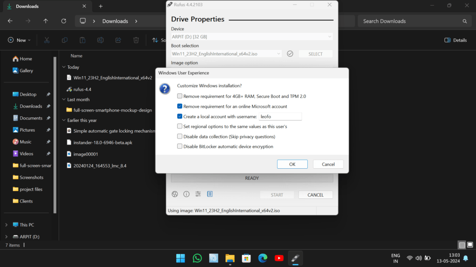476x267 pixels.
Task: Open Microsoft Store from the taskbar
Action: pos(246,258)
